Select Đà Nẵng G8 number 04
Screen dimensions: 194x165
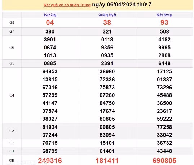point(50,23)
